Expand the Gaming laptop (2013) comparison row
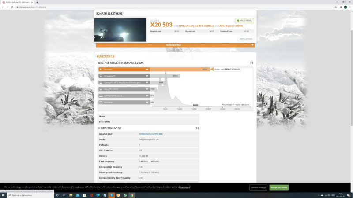 coord(124,95)
